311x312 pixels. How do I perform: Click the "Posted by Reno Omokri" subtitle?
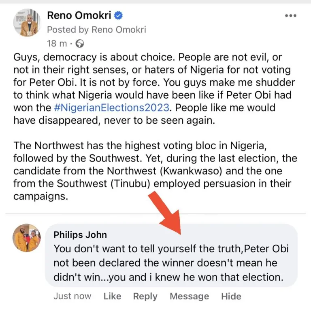[x=96, y=30]
